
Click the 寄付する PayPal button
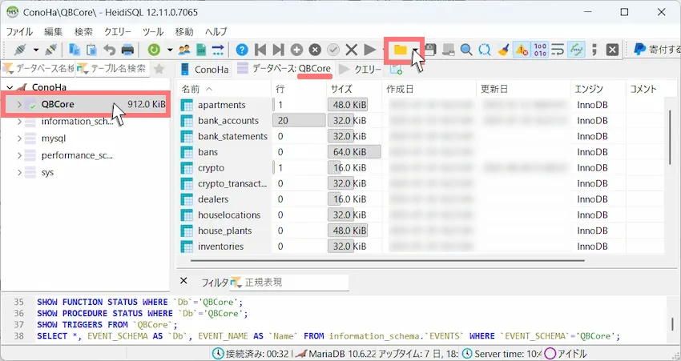(656, 50)
